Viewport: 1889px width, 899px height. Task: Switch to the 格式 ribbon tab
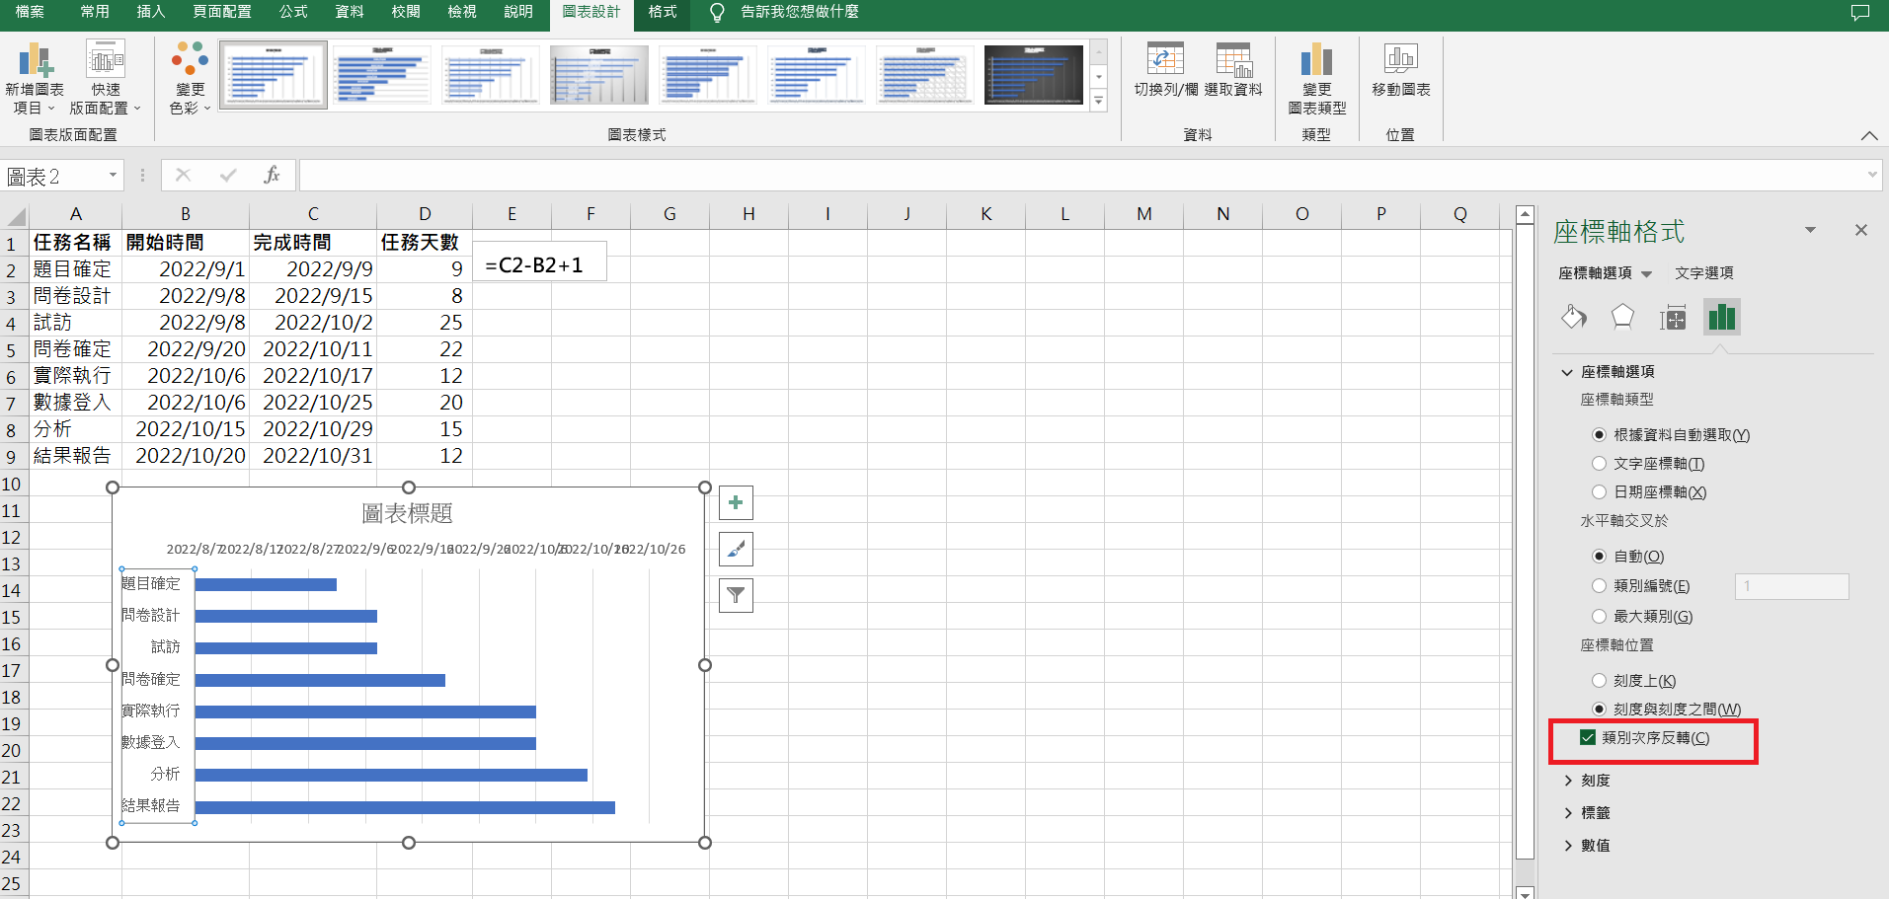tap(663, 12)
